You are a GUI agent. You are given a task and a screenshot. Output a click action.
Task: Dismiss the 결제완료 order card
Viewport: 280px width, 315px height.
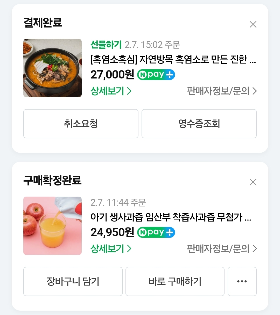pos(253,24)
